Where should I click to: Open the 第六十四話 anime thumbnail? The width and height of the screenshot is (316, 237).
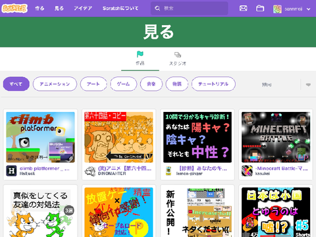[118, 137]
